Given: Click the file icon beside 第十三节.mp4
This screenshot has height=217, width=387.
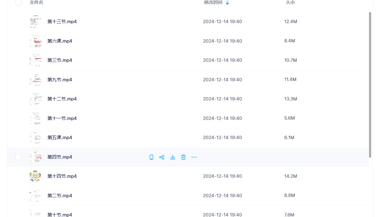Looking at the screenshot, I should coord(36,22).
